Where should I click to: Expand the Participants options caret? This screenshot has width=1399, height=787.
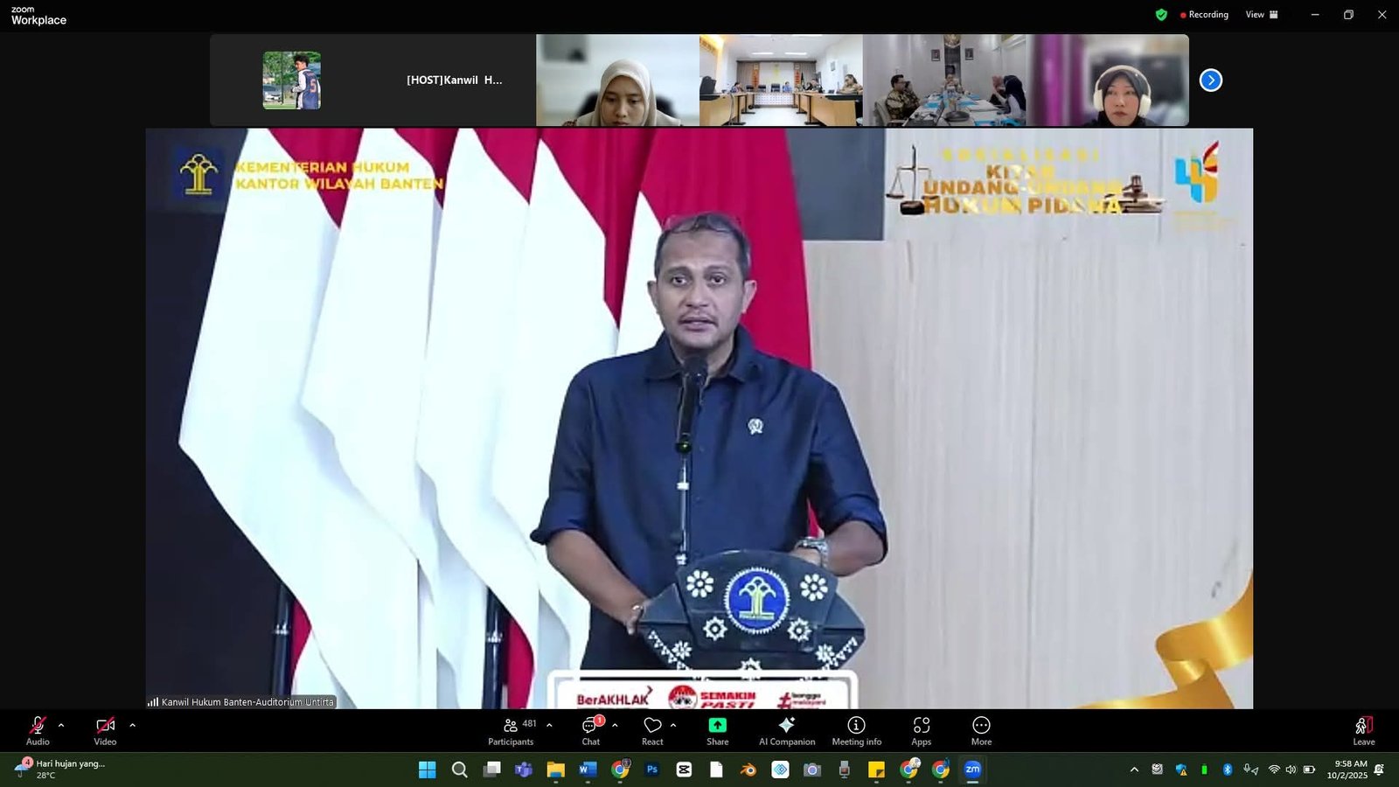pyautogui.click(x=549, y=725)
